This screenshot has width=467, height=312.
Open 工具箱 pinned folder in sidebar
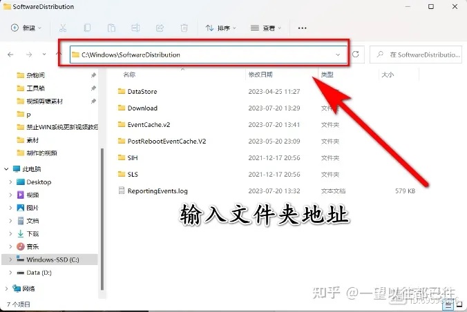pyautogui.click(x=35, y=88)
